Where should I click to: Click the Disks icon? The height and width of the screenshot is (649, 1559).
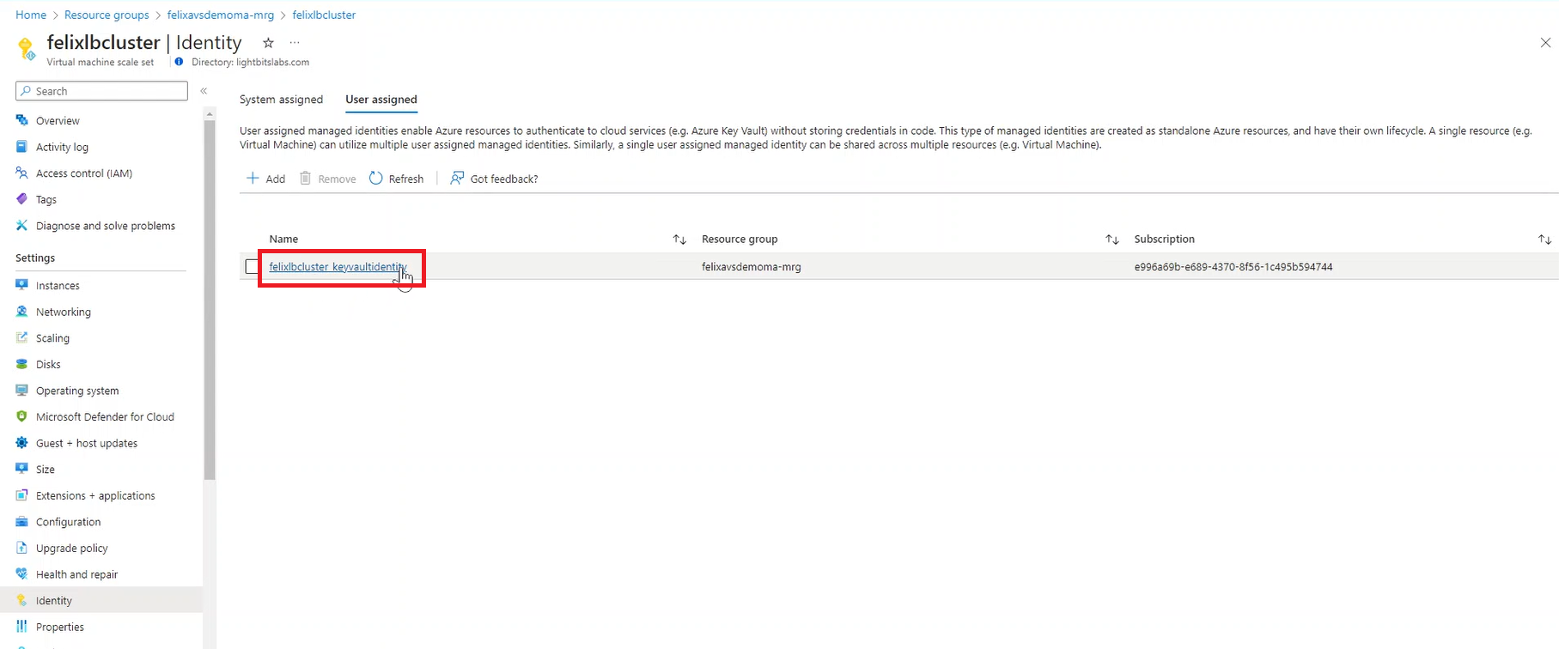tap(22, 364)
